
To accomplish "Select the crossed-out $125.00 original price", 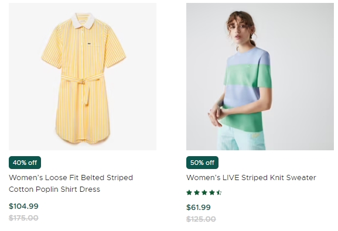I will [x=201, y=219].
